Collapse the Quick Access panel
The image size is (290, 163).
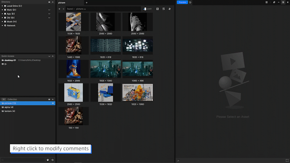click(x=53, y=56)
